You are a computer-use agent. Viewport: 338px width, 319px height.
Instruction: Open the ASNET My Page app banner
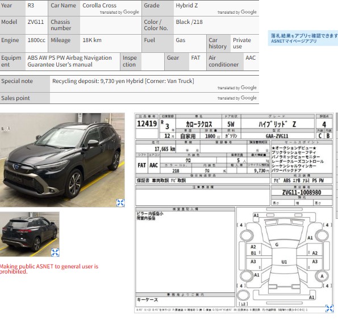(303, 38)
